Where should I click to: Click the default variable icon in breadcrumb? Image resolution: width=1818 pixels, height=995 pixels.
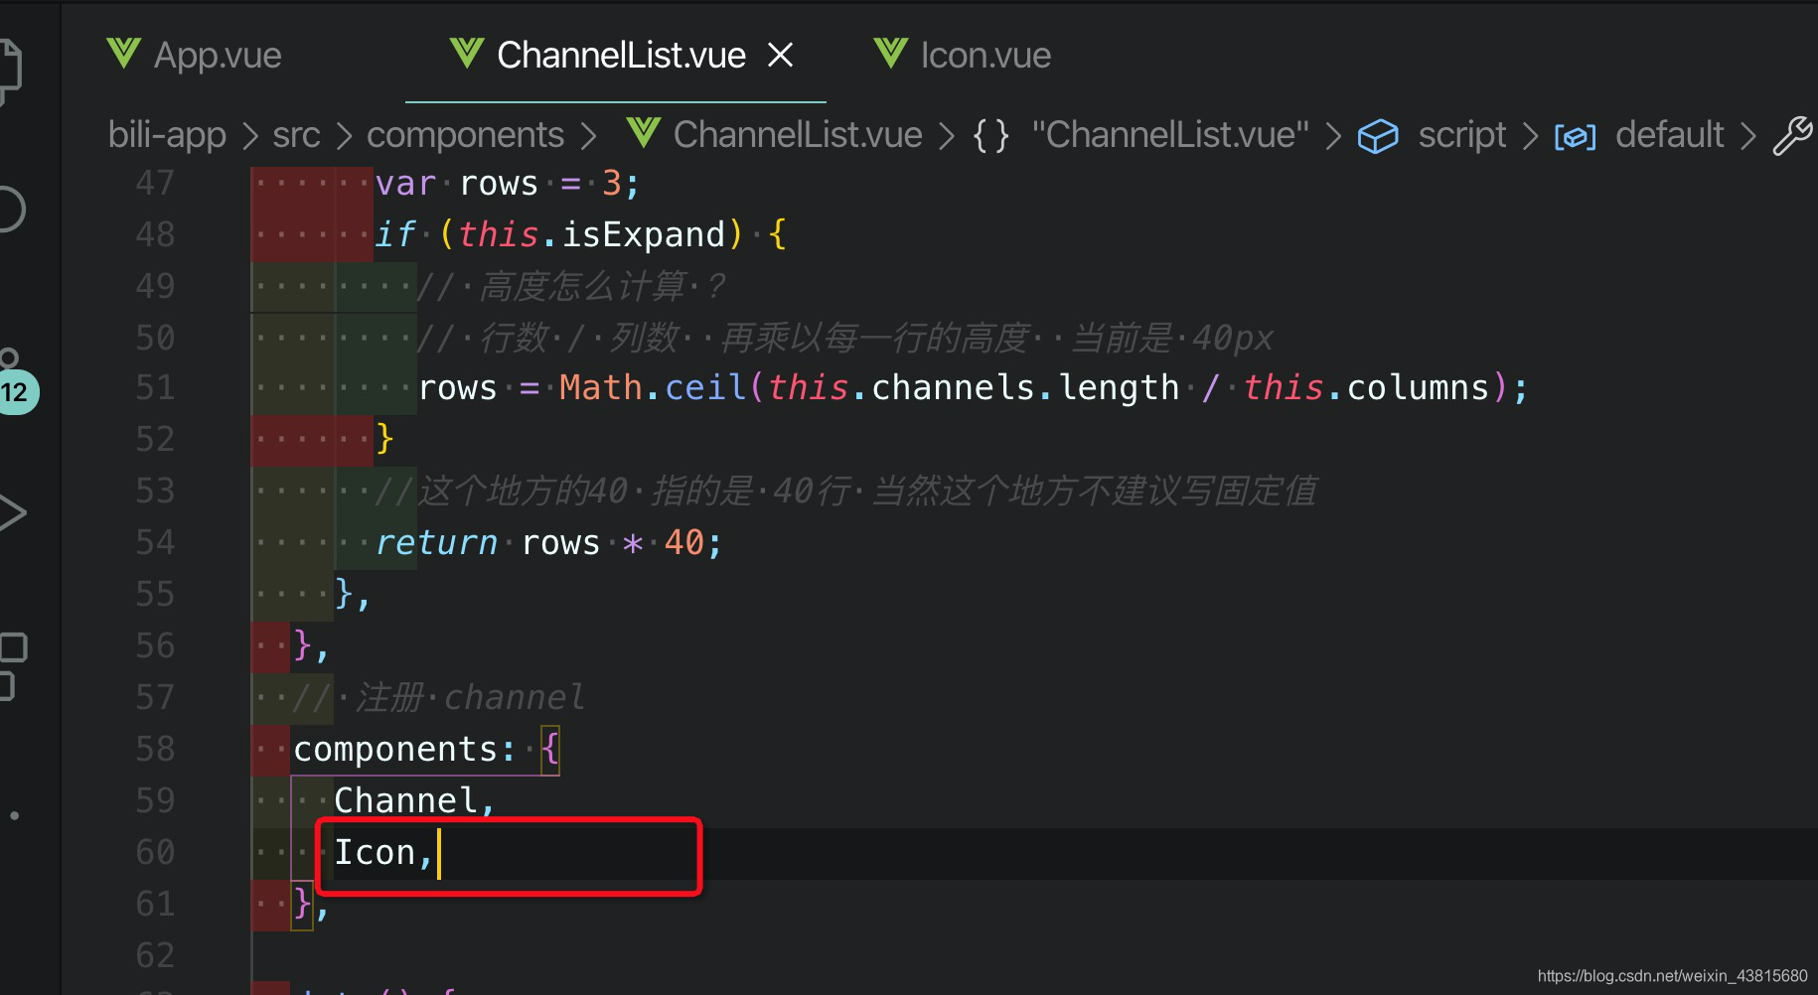(x=1575, y=137)
